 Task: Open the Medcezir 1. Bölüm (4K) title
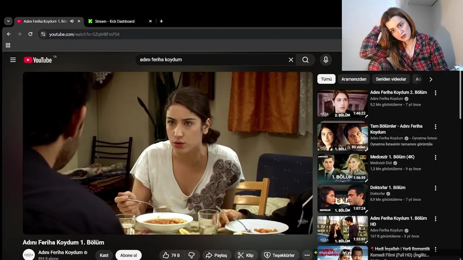click(x=392, y=157)
